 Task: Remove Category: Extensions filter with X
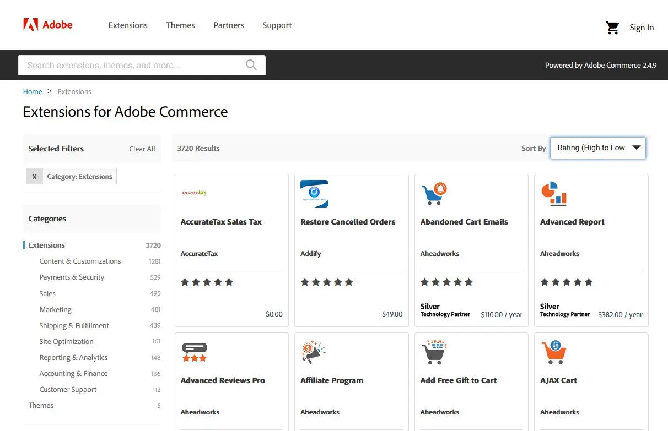[x=34, y=177]
